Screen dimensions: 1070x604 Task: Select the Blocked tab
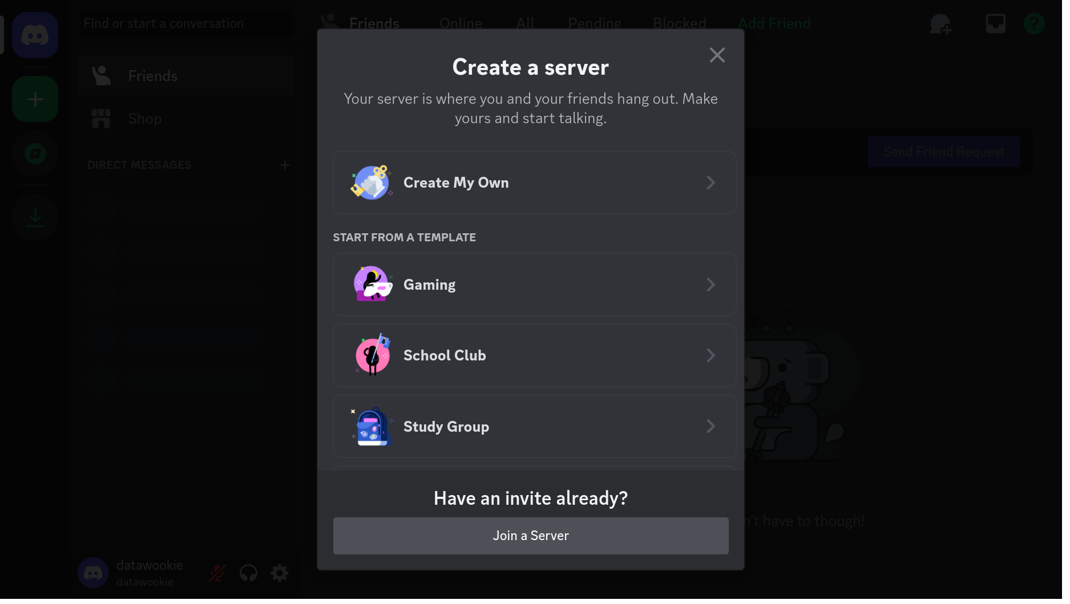679,23
